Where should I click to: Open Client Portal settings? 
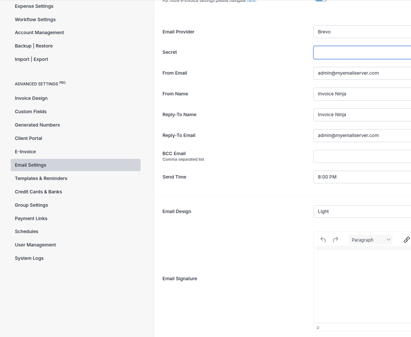[x=28, y=138]
